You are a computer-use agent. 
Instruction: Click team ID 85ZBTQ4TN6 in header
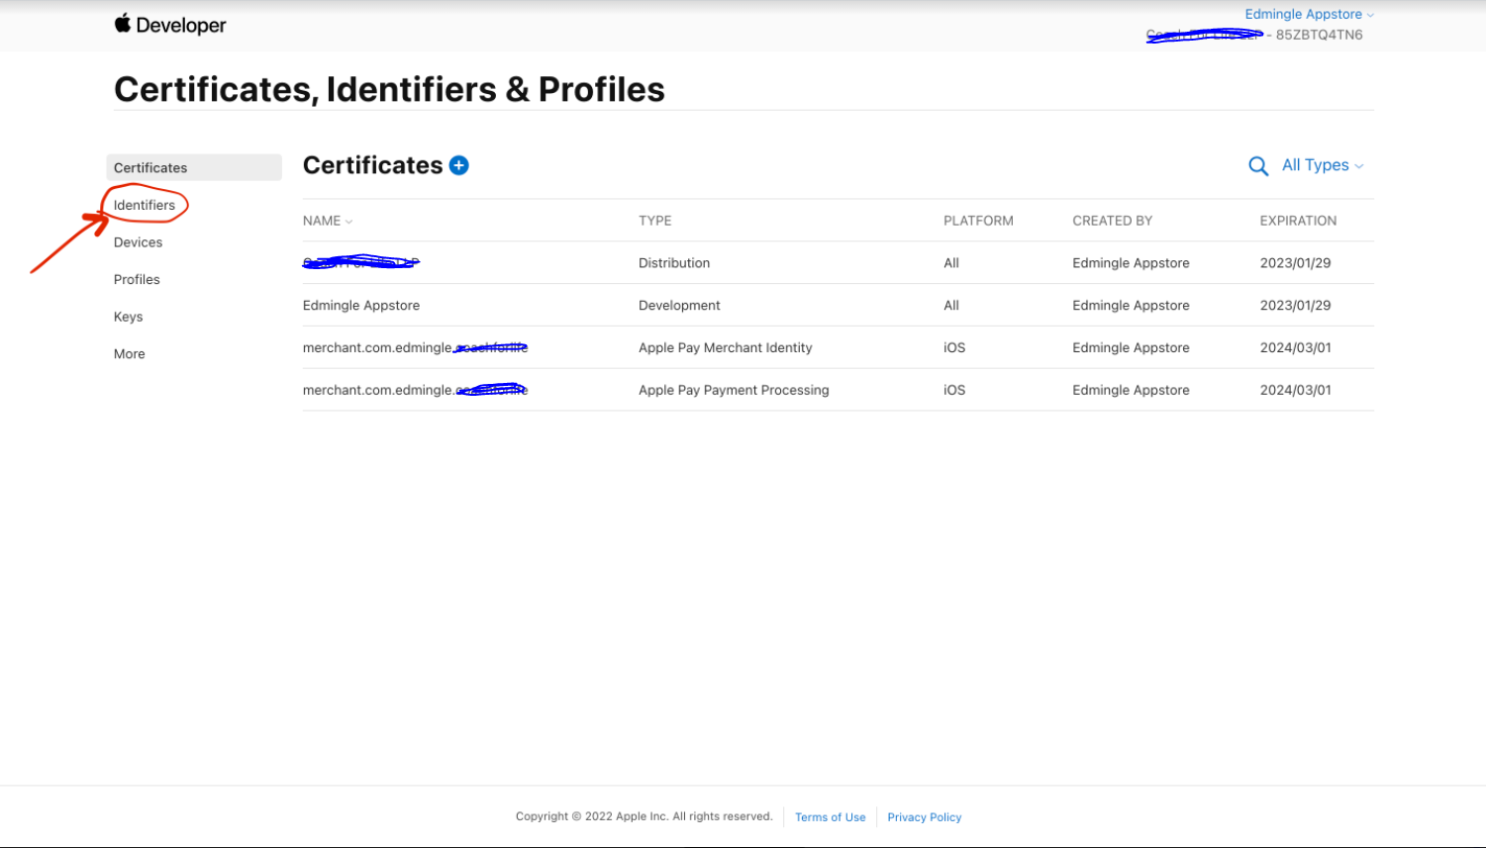pos(1319,35)
